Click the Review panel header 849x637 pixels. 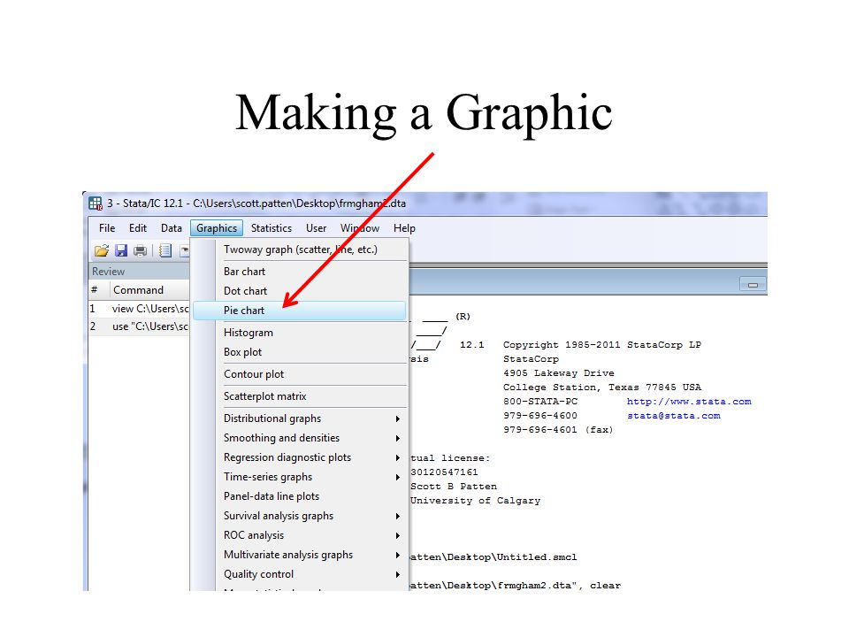tap(139, 272)
